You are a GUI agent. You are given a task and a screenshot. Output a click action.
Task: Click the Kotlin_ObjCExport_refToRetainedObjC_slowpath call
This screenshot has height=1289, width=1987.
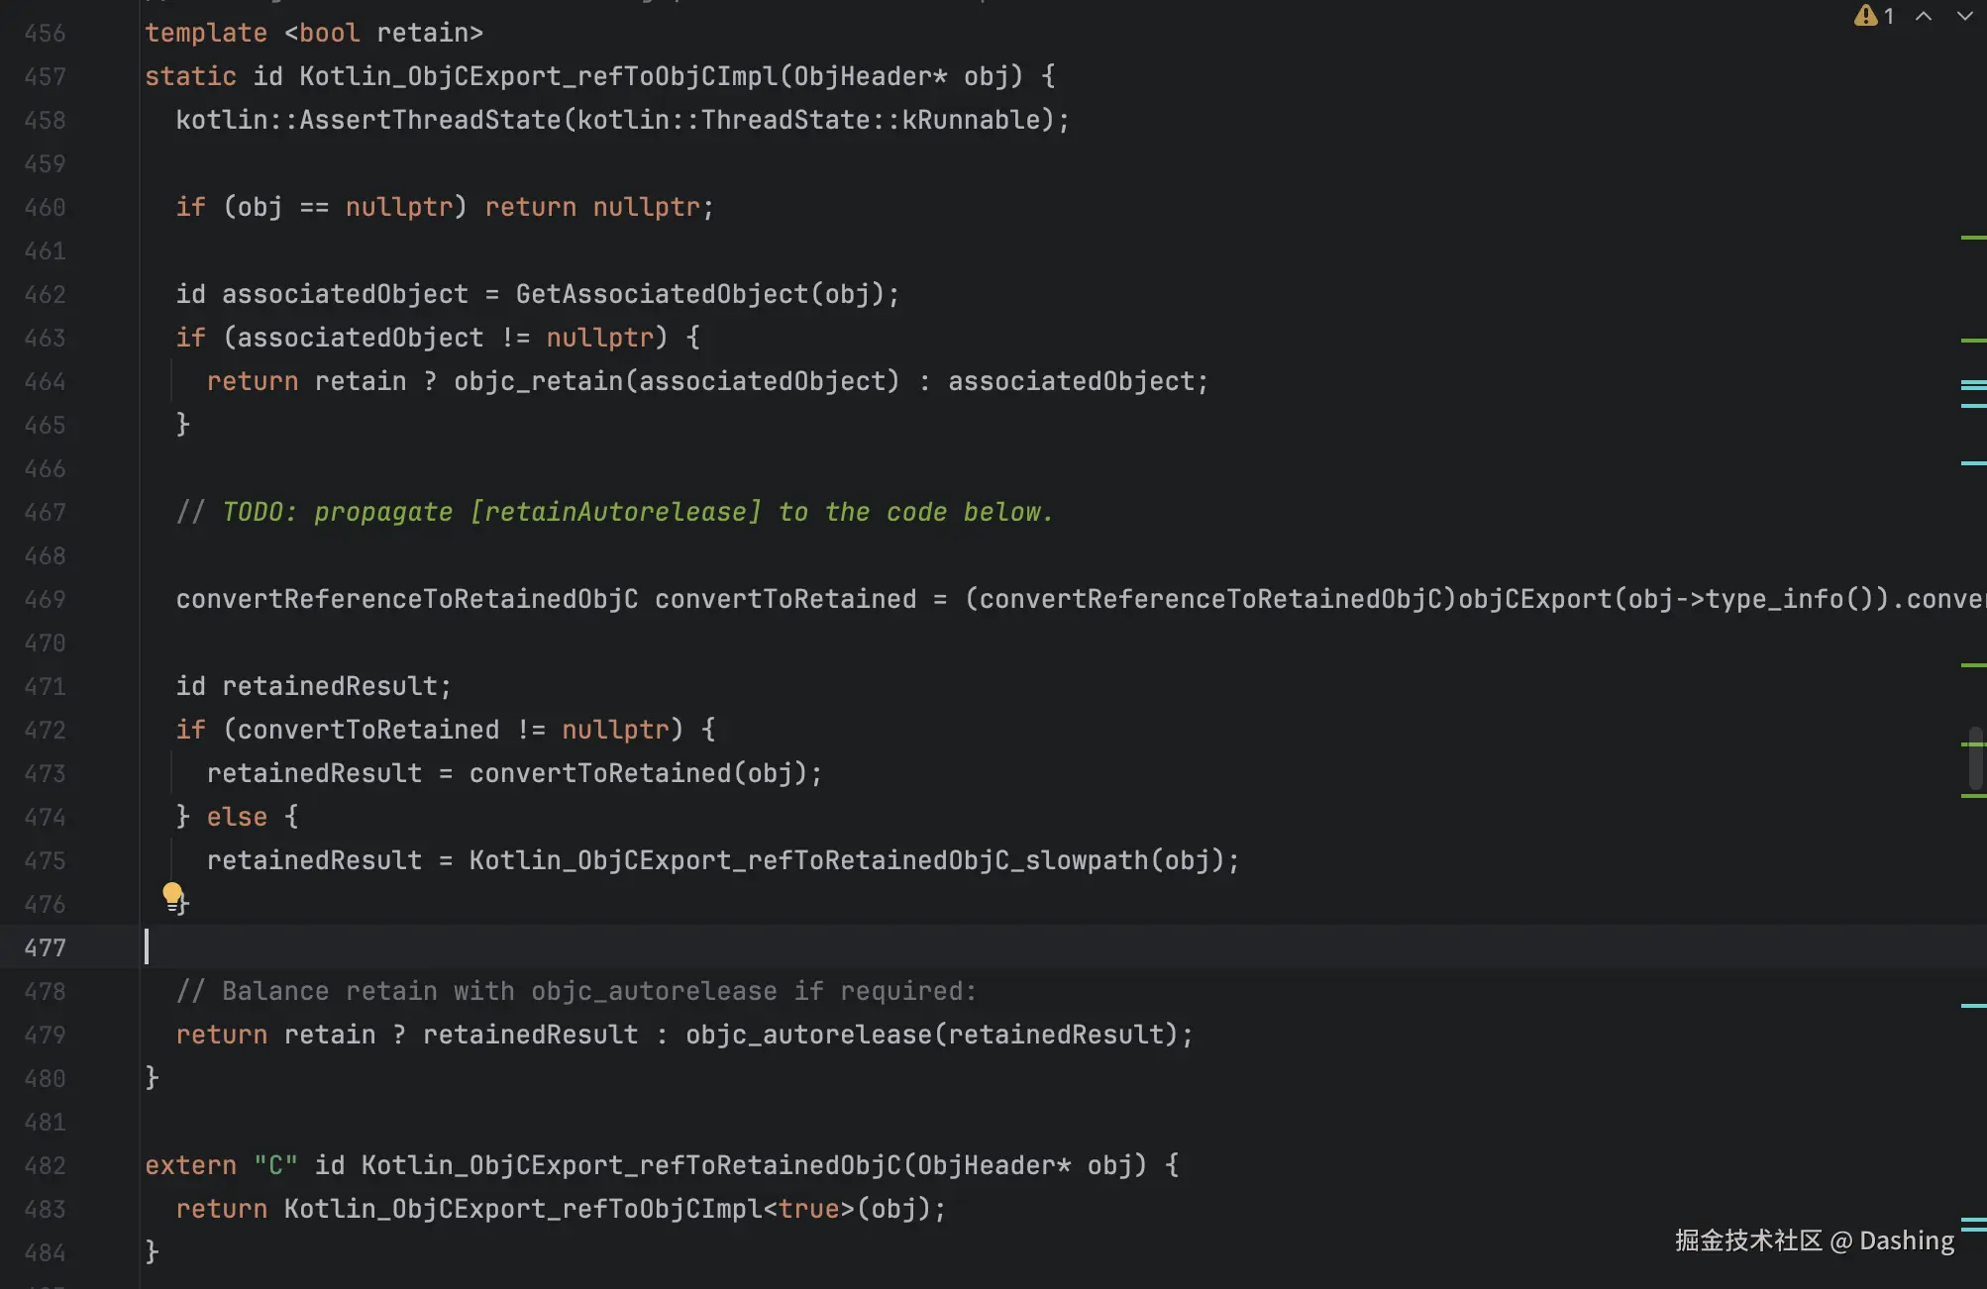point(808,860)
